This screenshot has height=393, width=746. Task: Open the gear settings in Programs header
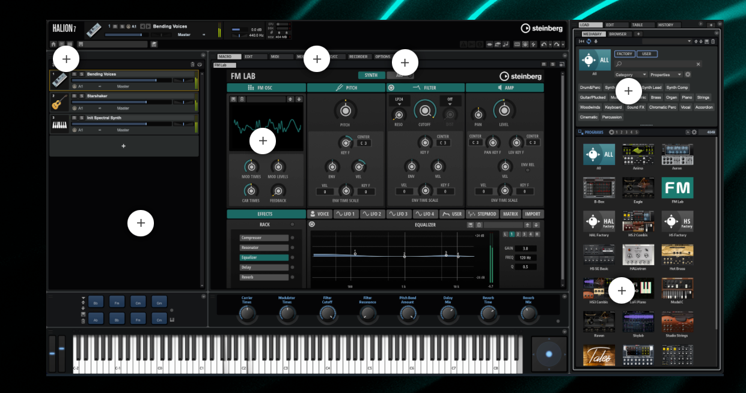pyautogui.click(x=694, y=132)
